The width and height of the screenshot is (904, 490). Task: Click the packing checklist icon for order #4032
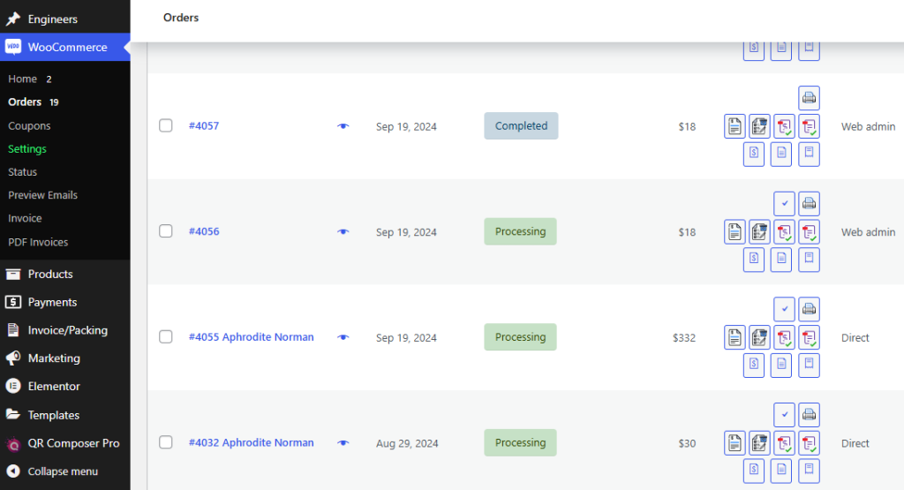tap(759, 443)
